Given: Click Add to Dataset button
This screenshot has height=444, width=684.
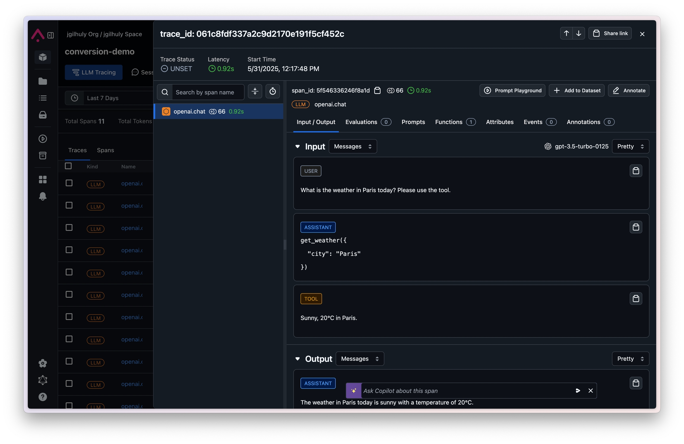Looking at the screenshot, I should click(577, 90).
